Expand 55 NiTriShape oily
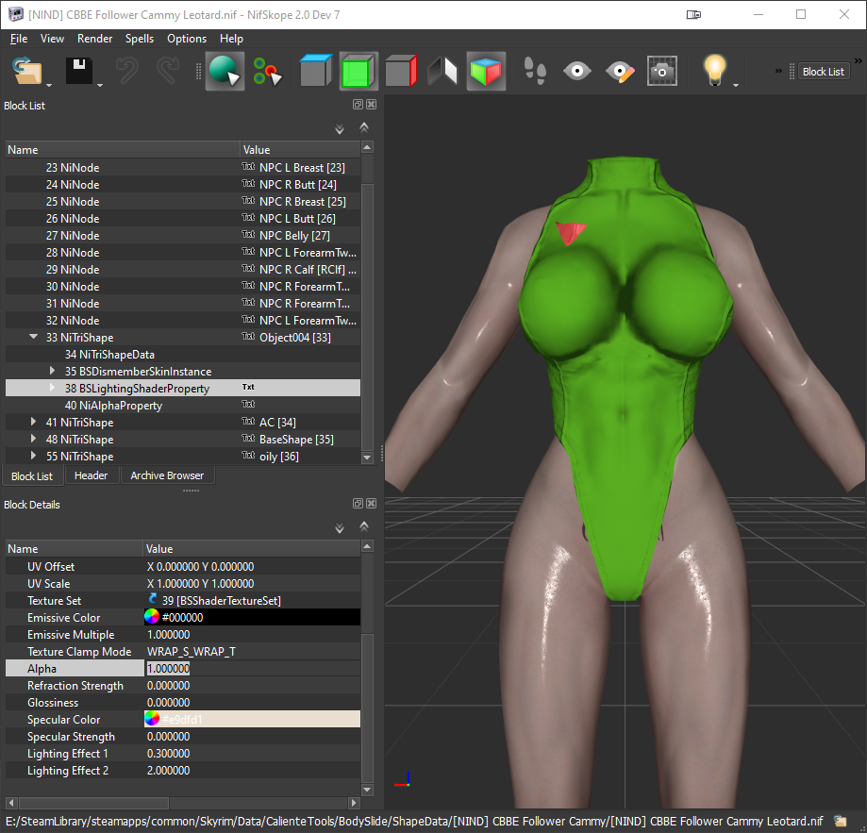The height and width of the screenshot is (833, 867). tap(33, 456)
